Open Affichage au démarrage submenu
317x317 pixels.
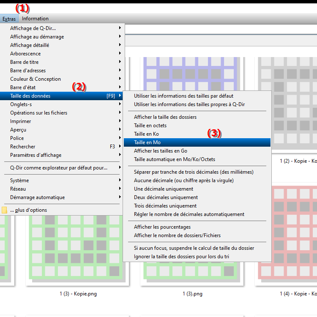(x=61, y=37)
